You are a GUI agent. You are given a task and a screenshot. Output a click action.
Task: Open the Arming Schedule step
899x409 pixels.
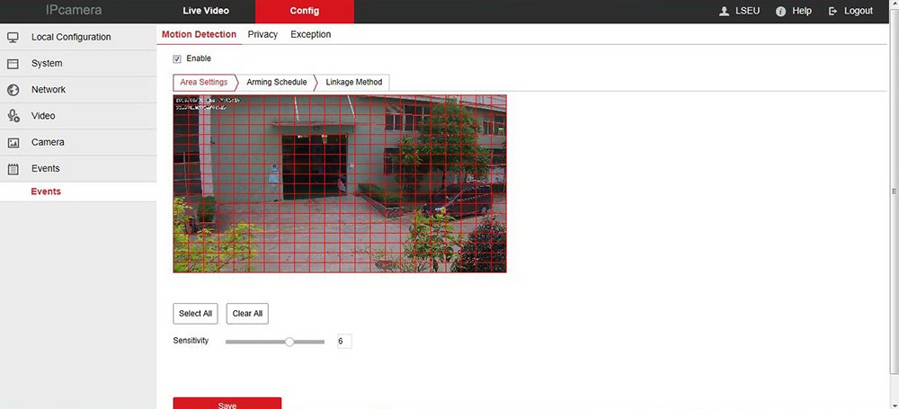click(276, 82)
